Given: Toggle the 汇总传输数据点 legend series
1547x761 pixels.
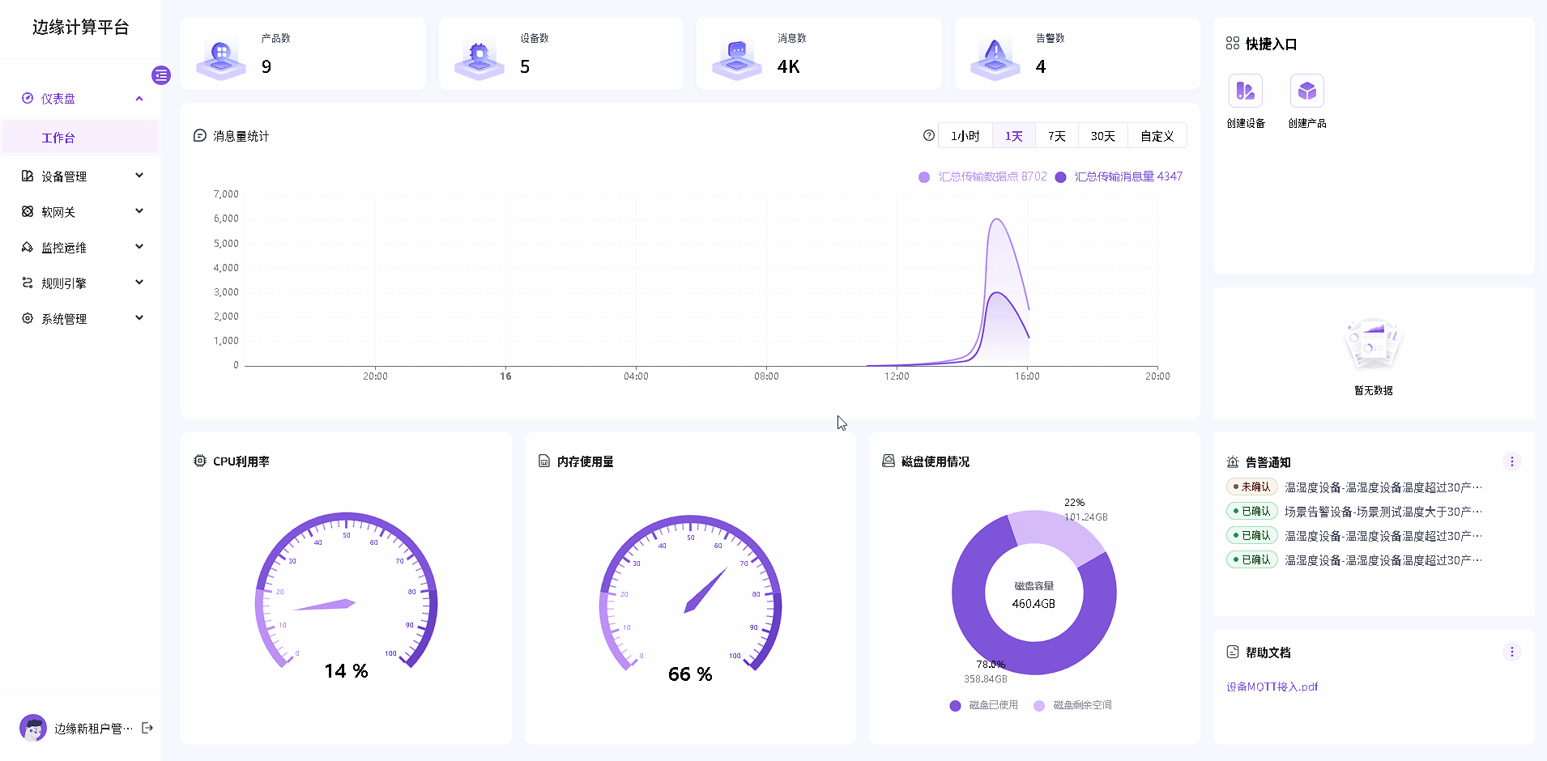Looking at the screenshot, I should pos(982,176).
